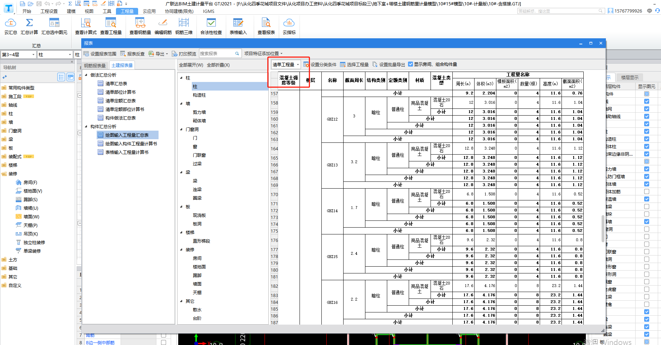
Task: Click the save disk icon in quick access bar
Action: [39, 4]
